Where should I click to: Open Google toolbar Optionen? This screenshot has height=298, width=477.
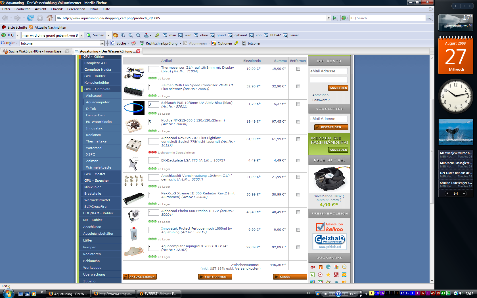[222, 43]
